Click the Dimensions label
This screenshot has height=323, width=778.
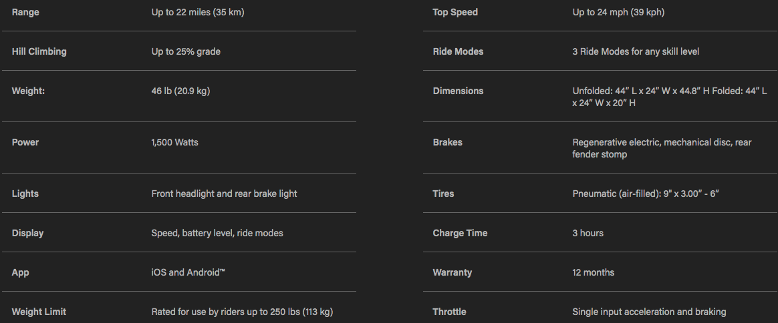click(x=458, y=91)
